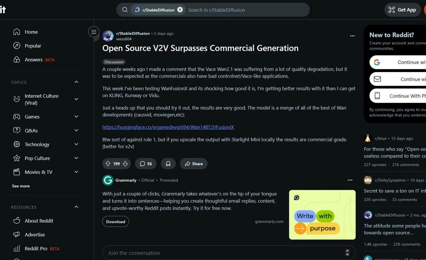The image size is (426, 260).
Task: Click See more under topics
Action: pyautogui.click(x=21, y=186)
